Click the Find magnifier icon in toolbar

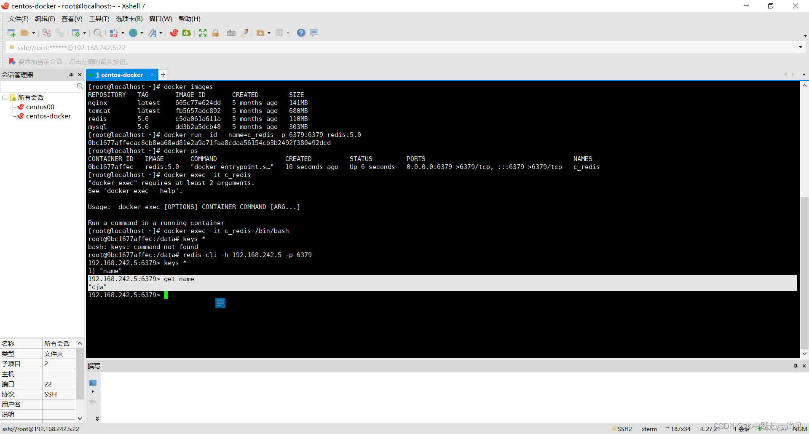tap(98, 33)
